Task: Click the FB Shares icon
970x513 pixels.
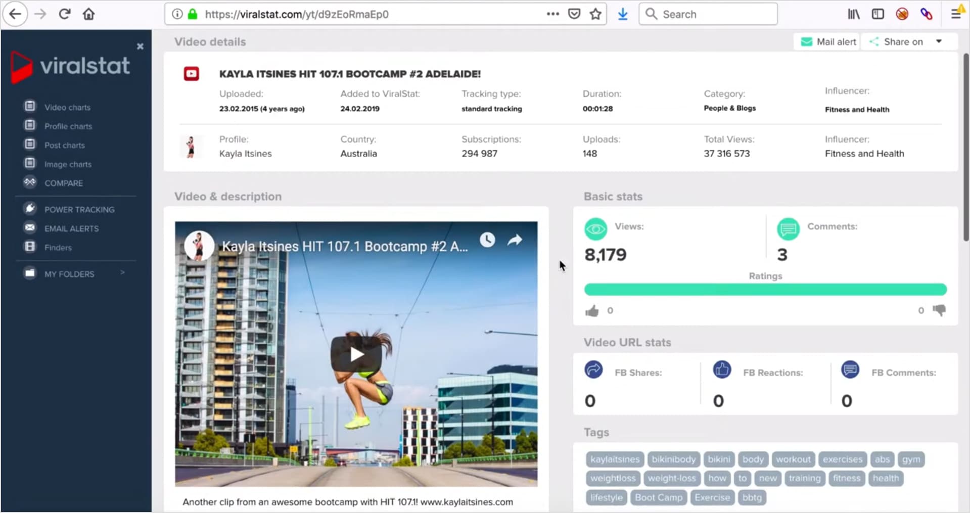Action: (x=593, y=370)
